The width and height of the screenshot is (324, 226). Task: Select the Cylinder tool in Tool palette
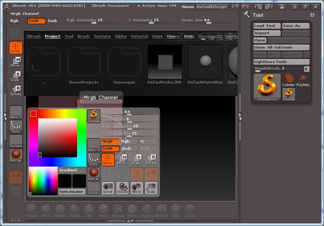[288, 80]
